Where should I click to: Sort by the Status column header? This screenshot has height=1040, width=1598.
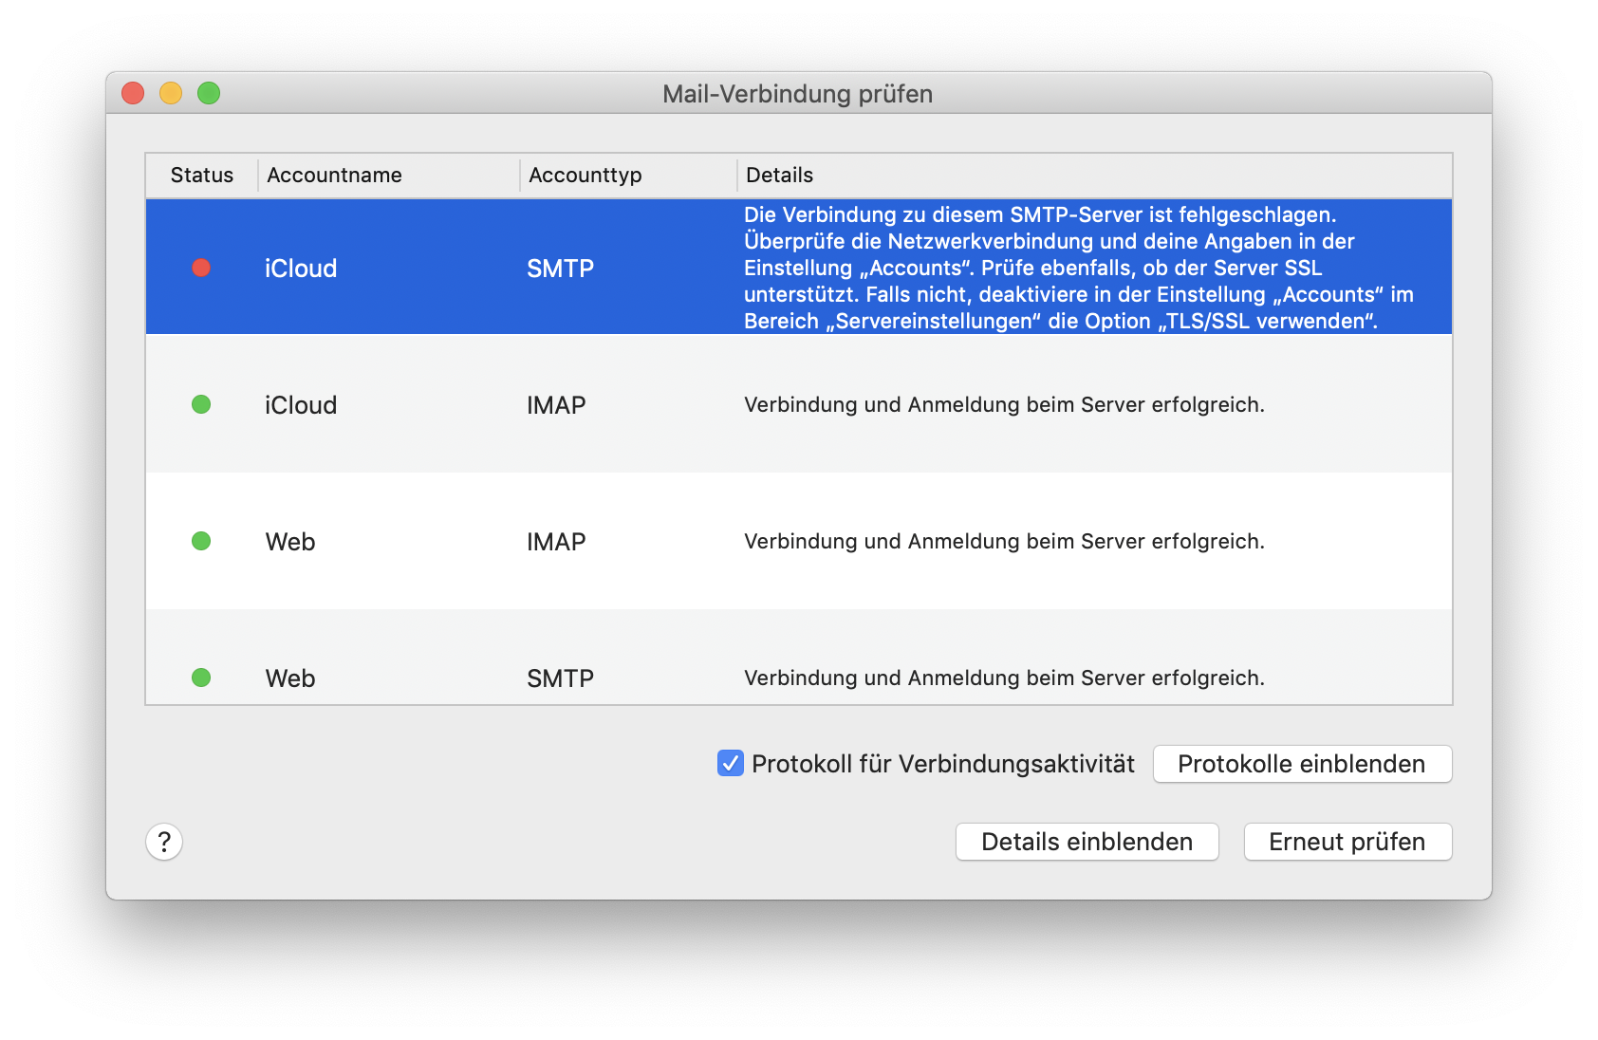click(201, 176)
